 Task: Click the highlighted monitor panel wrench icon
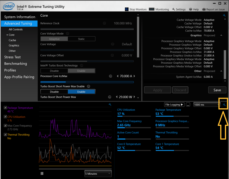click(224, 105)
